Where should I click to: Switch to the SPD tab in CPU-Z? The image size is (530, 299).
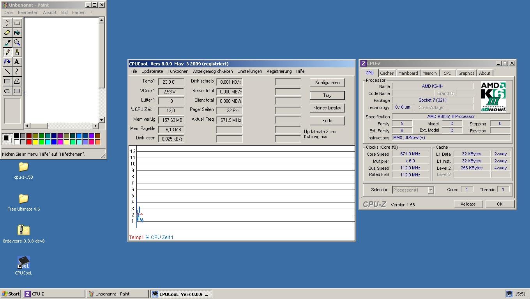coord(448,73)
